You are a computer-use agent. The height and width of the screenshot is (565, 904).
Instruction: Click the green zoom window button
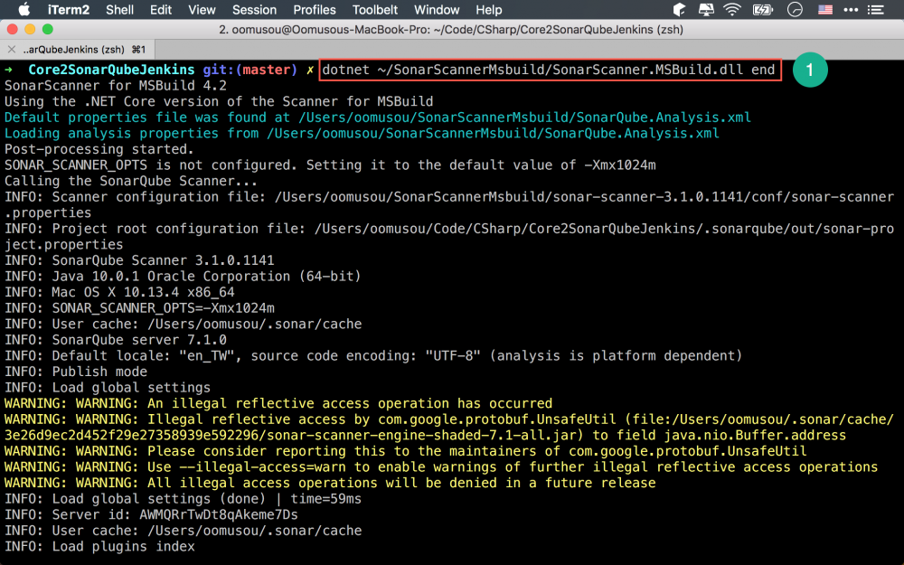(x=48, y=30)
